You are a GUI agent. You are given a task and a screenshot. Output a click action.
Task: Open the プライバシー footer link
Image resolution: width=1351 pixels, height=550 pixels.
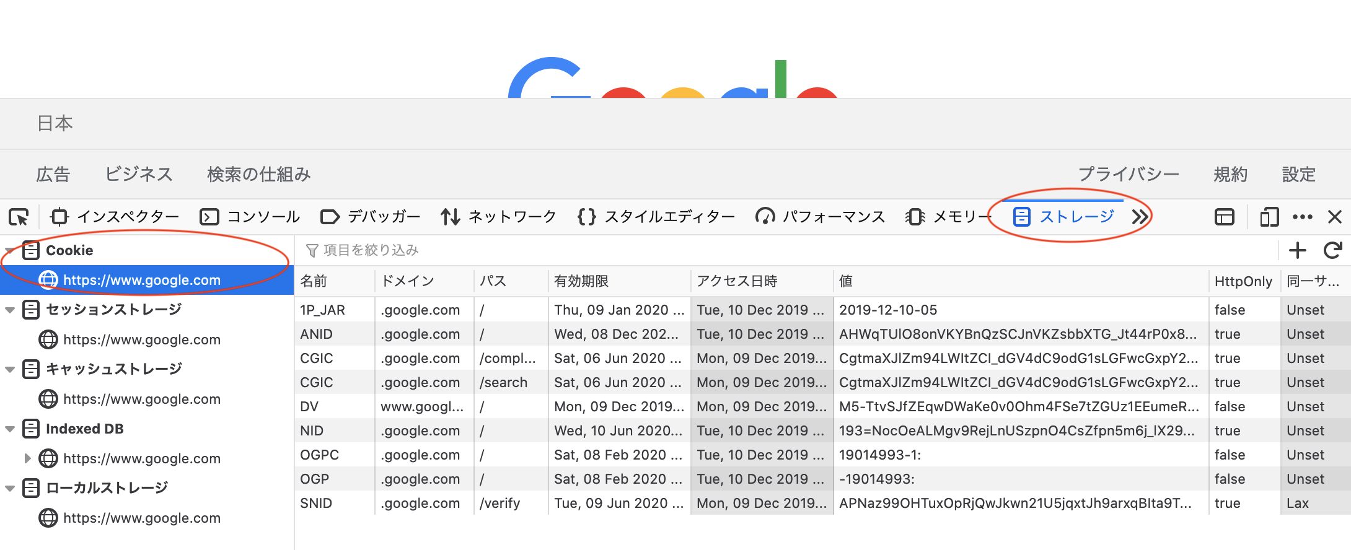coord(1129,174)
